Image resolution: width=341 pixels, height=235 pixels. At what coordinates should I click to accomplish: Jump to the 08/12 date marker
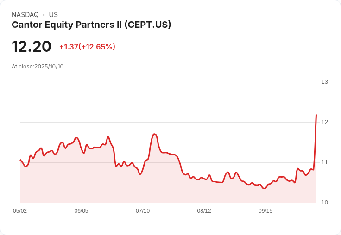click(204, 211)
